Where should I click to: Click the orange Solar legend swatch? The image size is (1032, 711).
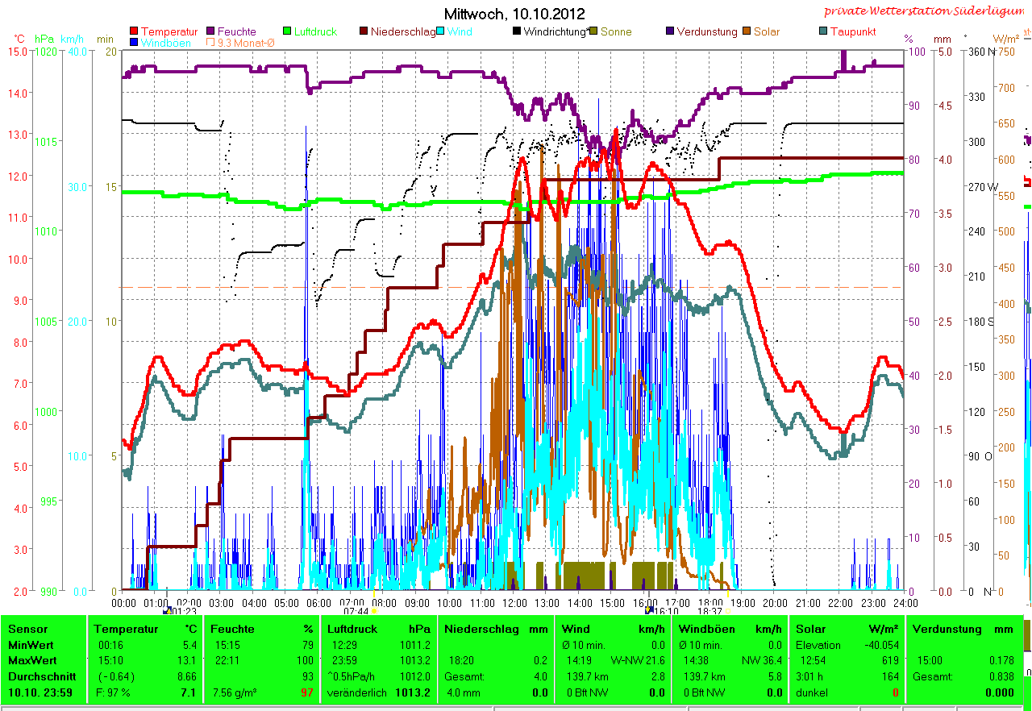click(747, 31)
